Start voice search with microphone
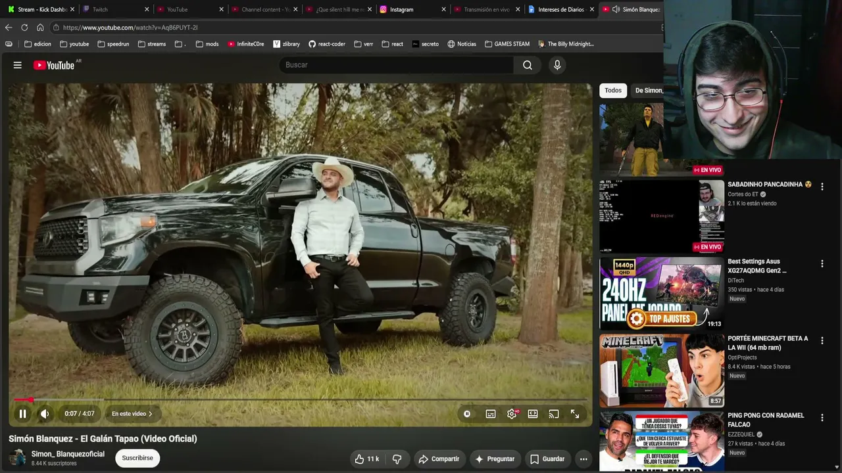The height and width of the screenshot is (473, 842). pyautogui.click(x=557, y=65)
